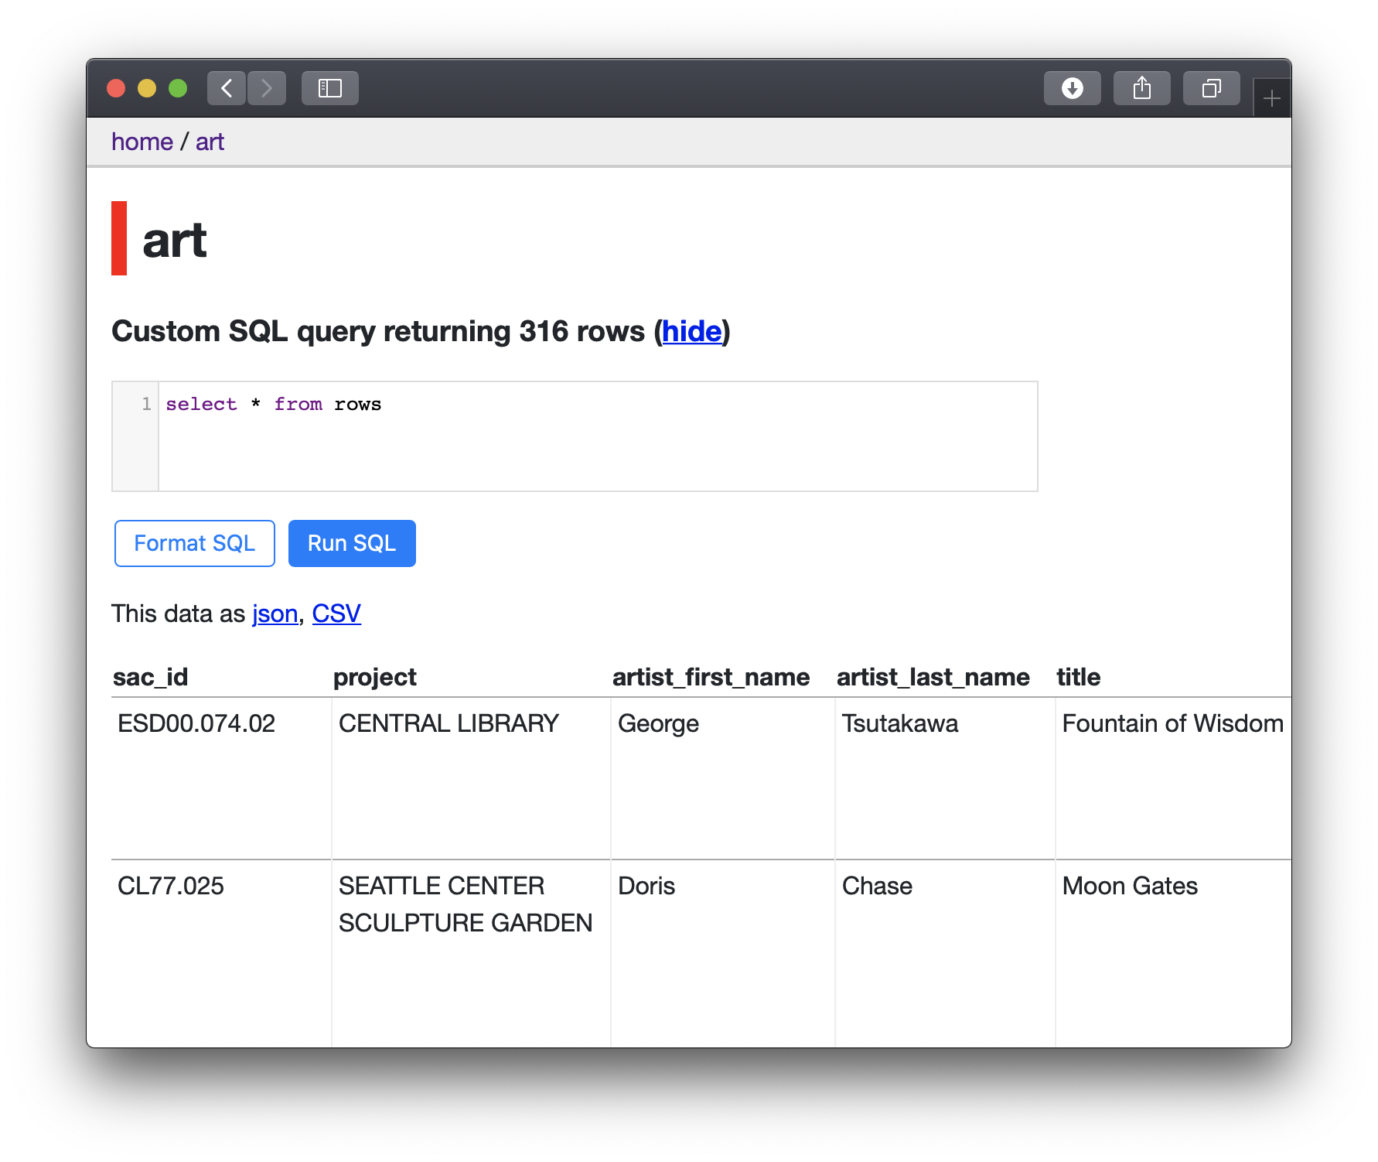Image resolution: width=1378 pixels, height=1162 pixels.
Task: Click the project column header
Action: (x=375, y=677)
